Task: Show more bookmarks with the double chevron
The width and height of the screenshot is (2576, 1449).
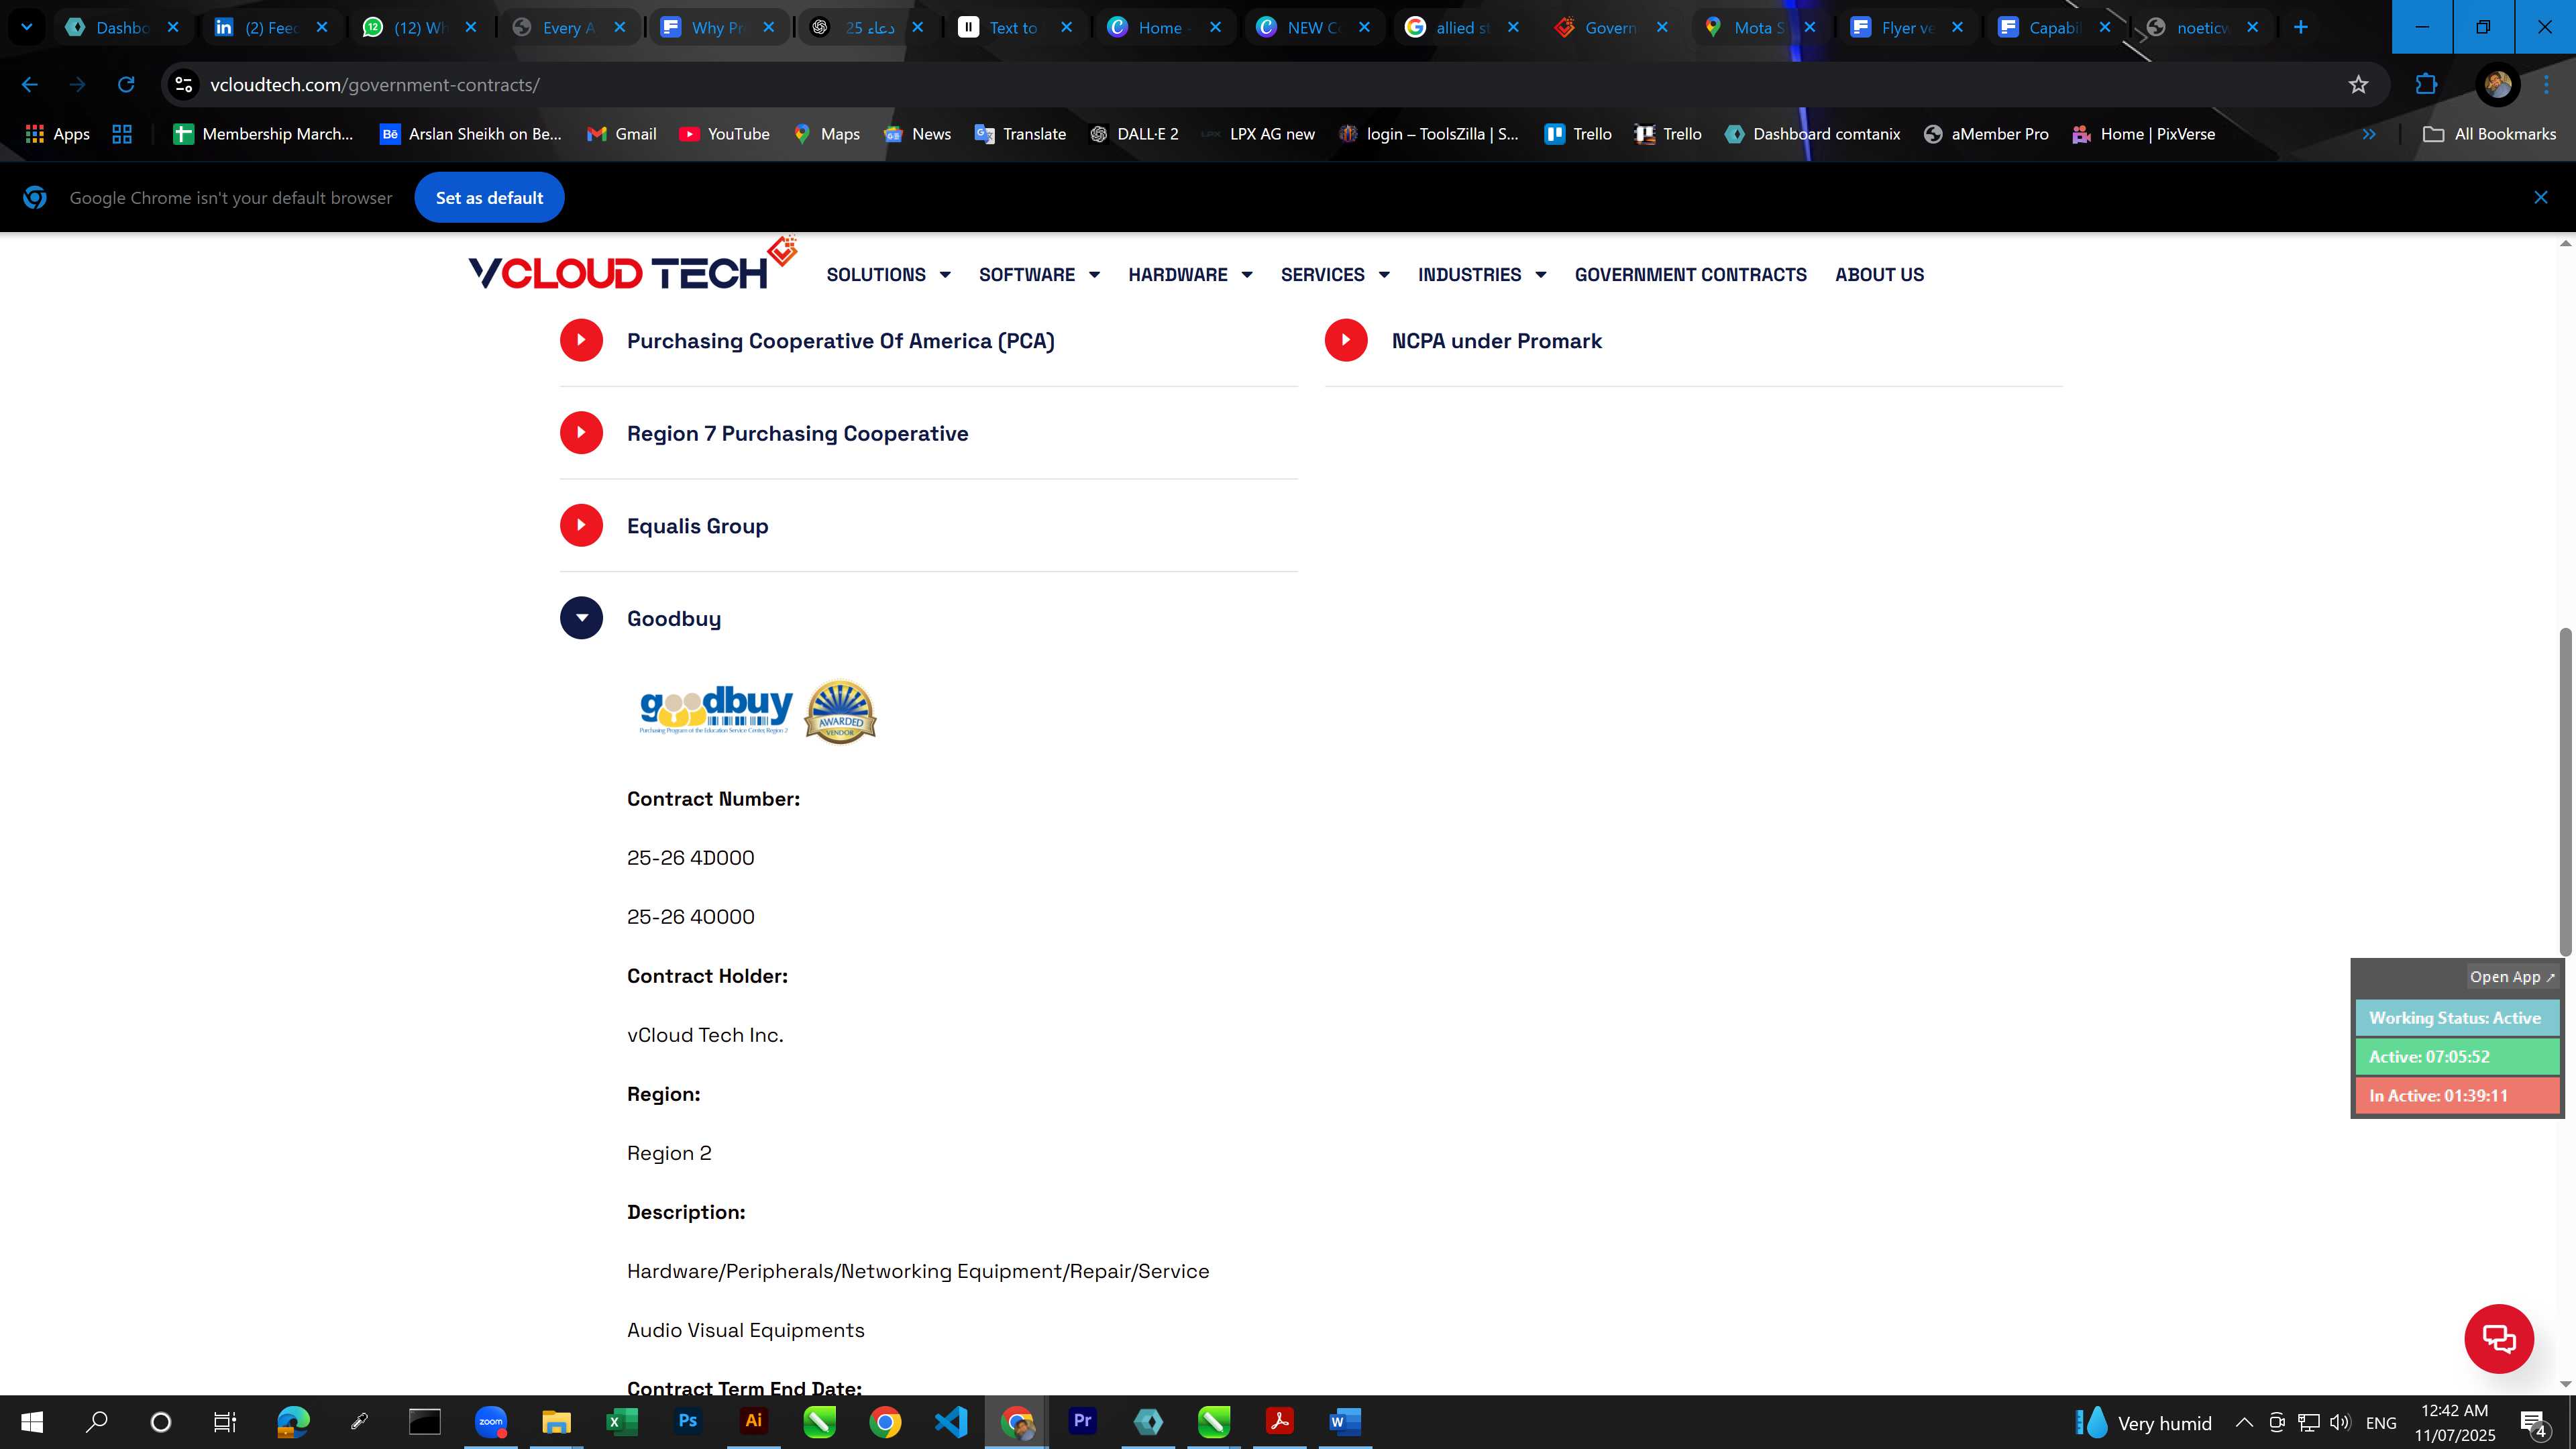Action: tap(2368, 134)
